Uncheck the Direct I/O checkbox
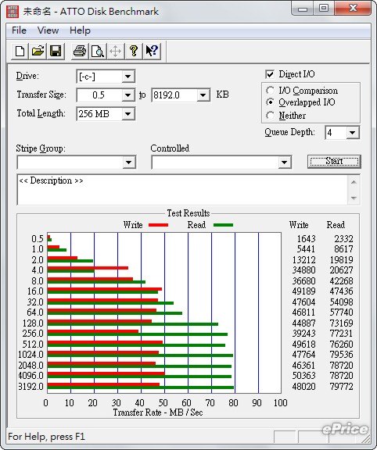This screenshot has width=377, height=450. click(270, 74)
